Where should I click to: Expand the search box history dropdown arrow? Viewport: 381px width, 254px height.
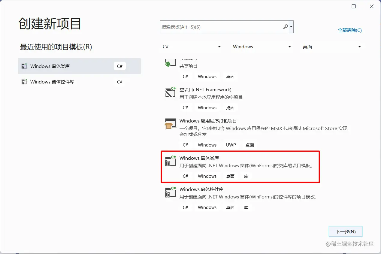pos(291,27)
